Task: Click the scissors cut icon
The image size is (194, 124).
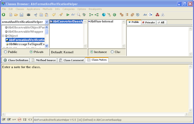Action: (x=36, y=15)
